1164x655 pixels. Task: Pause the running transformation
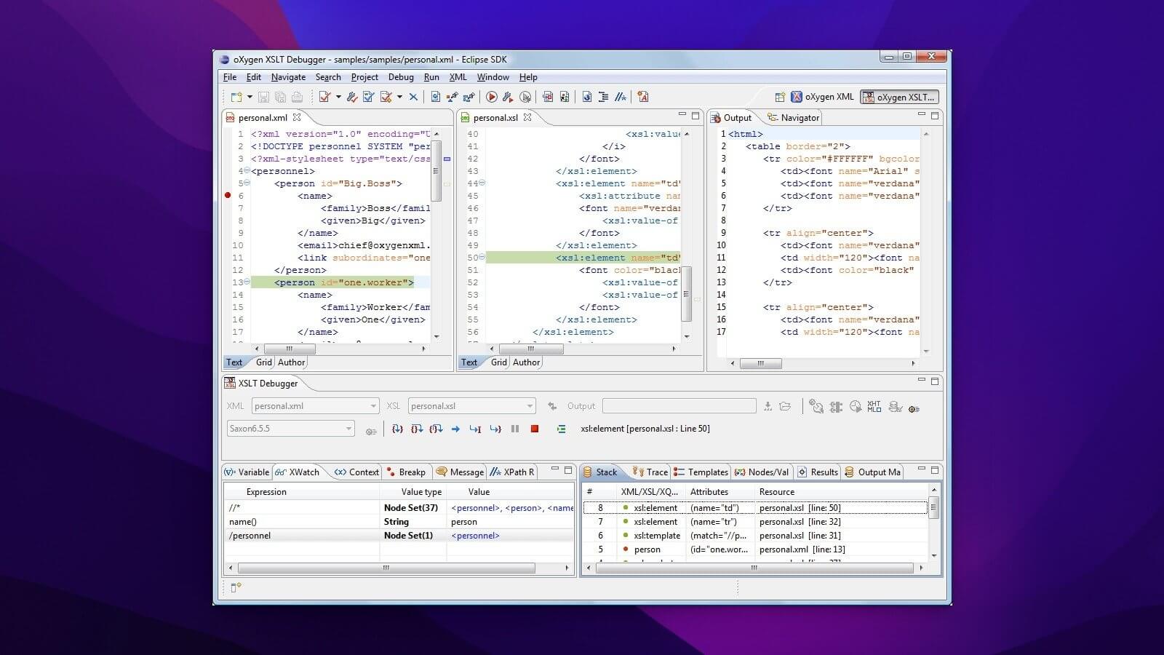click(515, 429)
